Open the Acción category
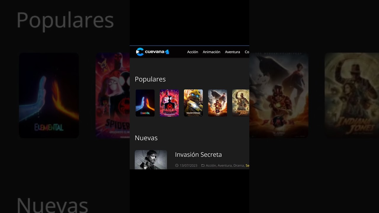This screenshot has width=379, height=213. pos(192,52)
